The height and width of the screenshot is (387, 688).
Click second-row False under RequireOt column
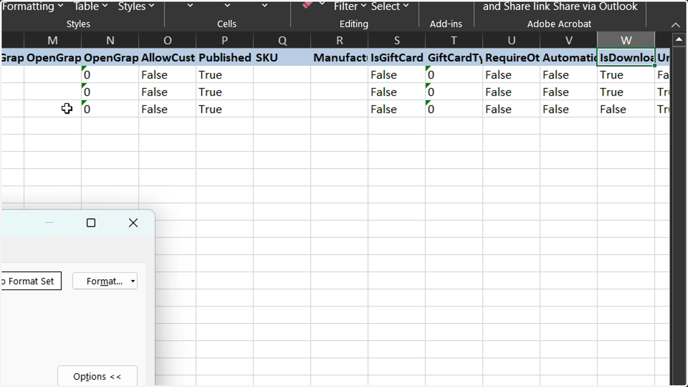tap(511, 92)
